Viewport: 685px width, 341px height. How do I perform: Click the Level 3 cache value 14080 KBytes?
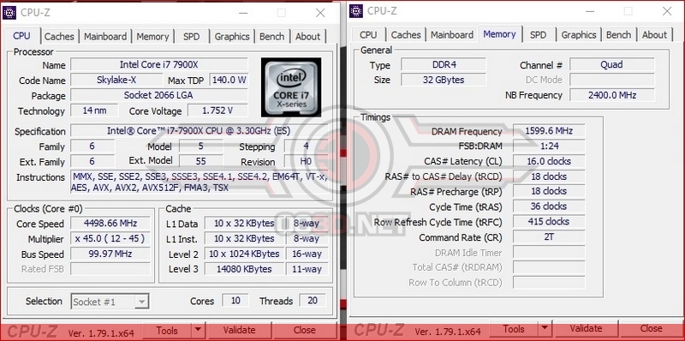tap(244, 269)
